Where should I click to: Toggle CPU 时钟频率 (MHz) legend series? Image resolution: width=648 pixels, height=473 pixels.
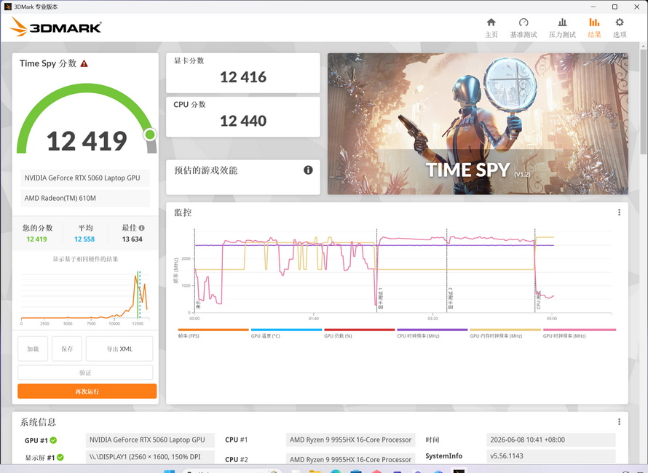pos(432,333)
